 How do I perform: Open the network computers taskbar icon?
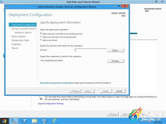(x=45, y=121)
